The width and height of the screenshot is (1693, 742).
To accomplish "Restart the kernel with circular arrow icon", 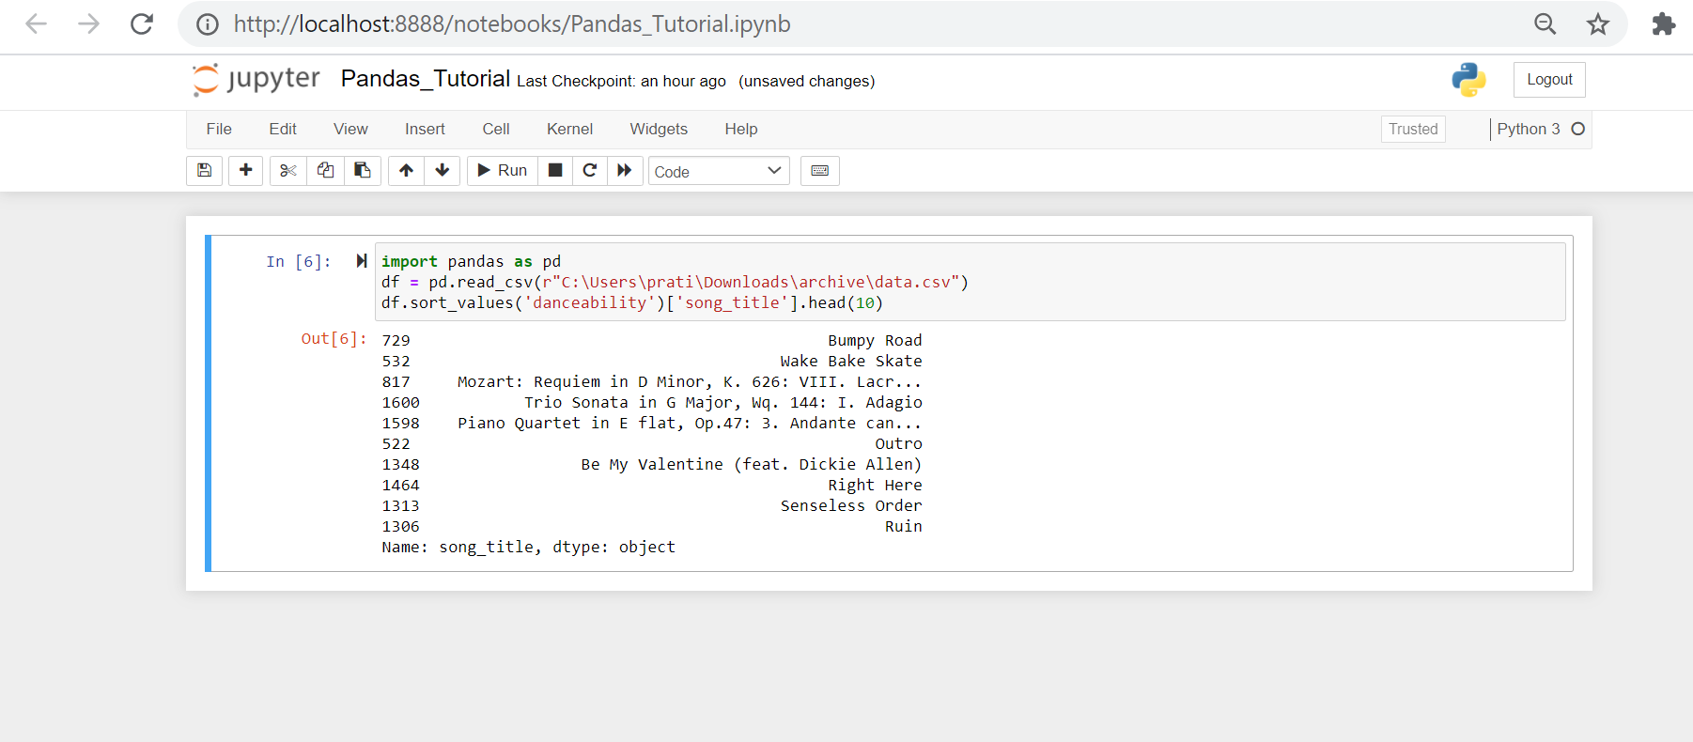I will click(x=590, y=170).
